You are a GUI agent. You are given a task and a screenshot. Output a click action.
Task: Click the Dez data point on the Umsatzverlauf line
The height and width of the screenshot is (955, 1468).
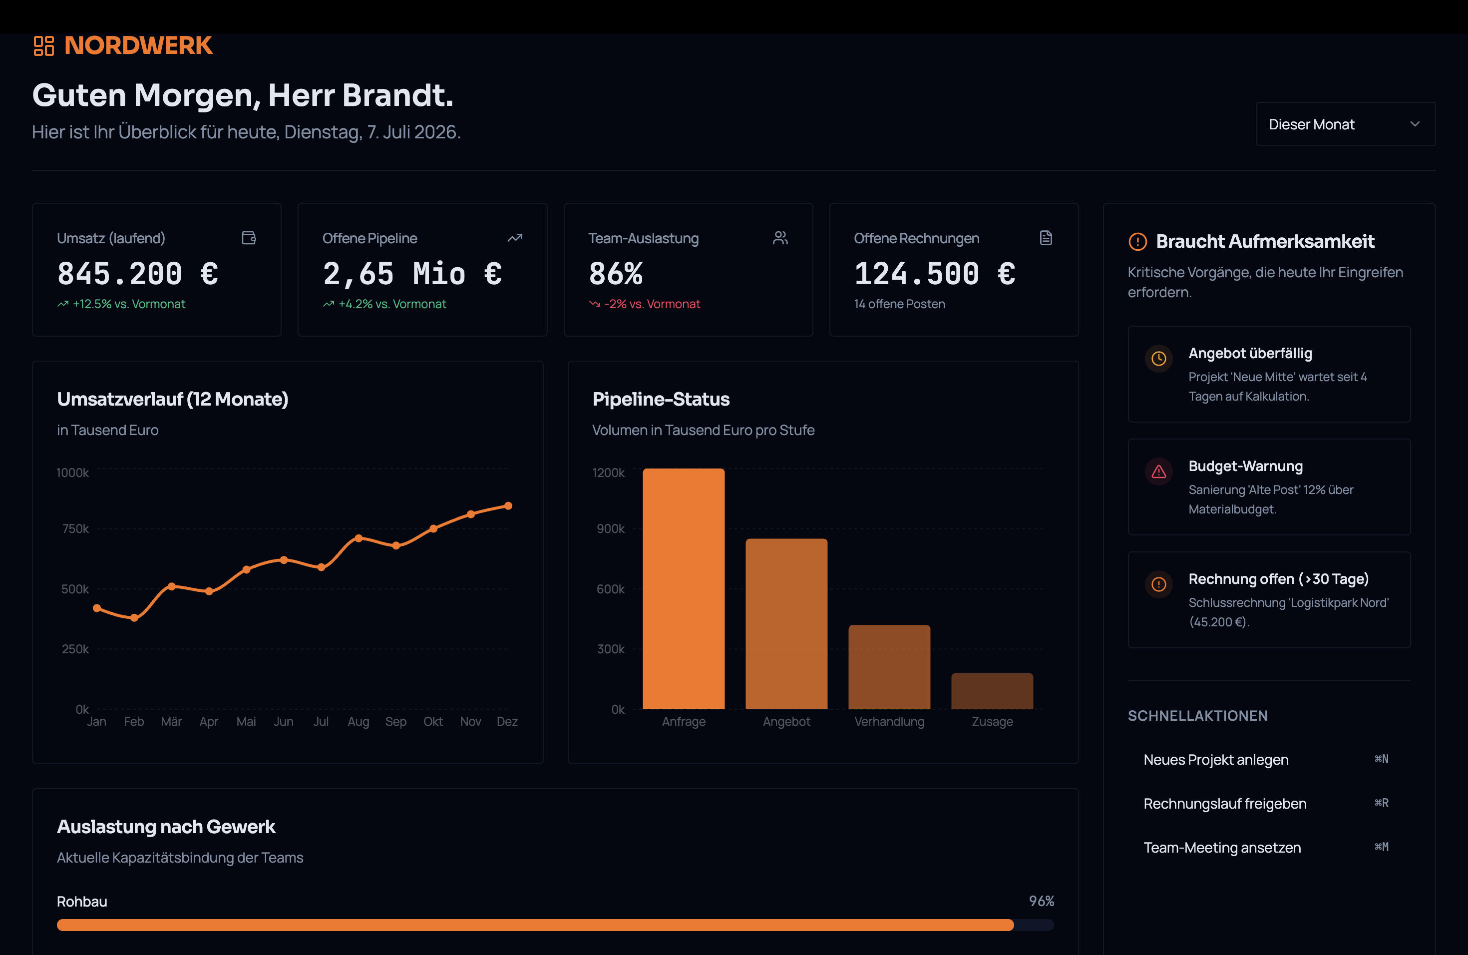pyautogui.click(x=508, y=506)
